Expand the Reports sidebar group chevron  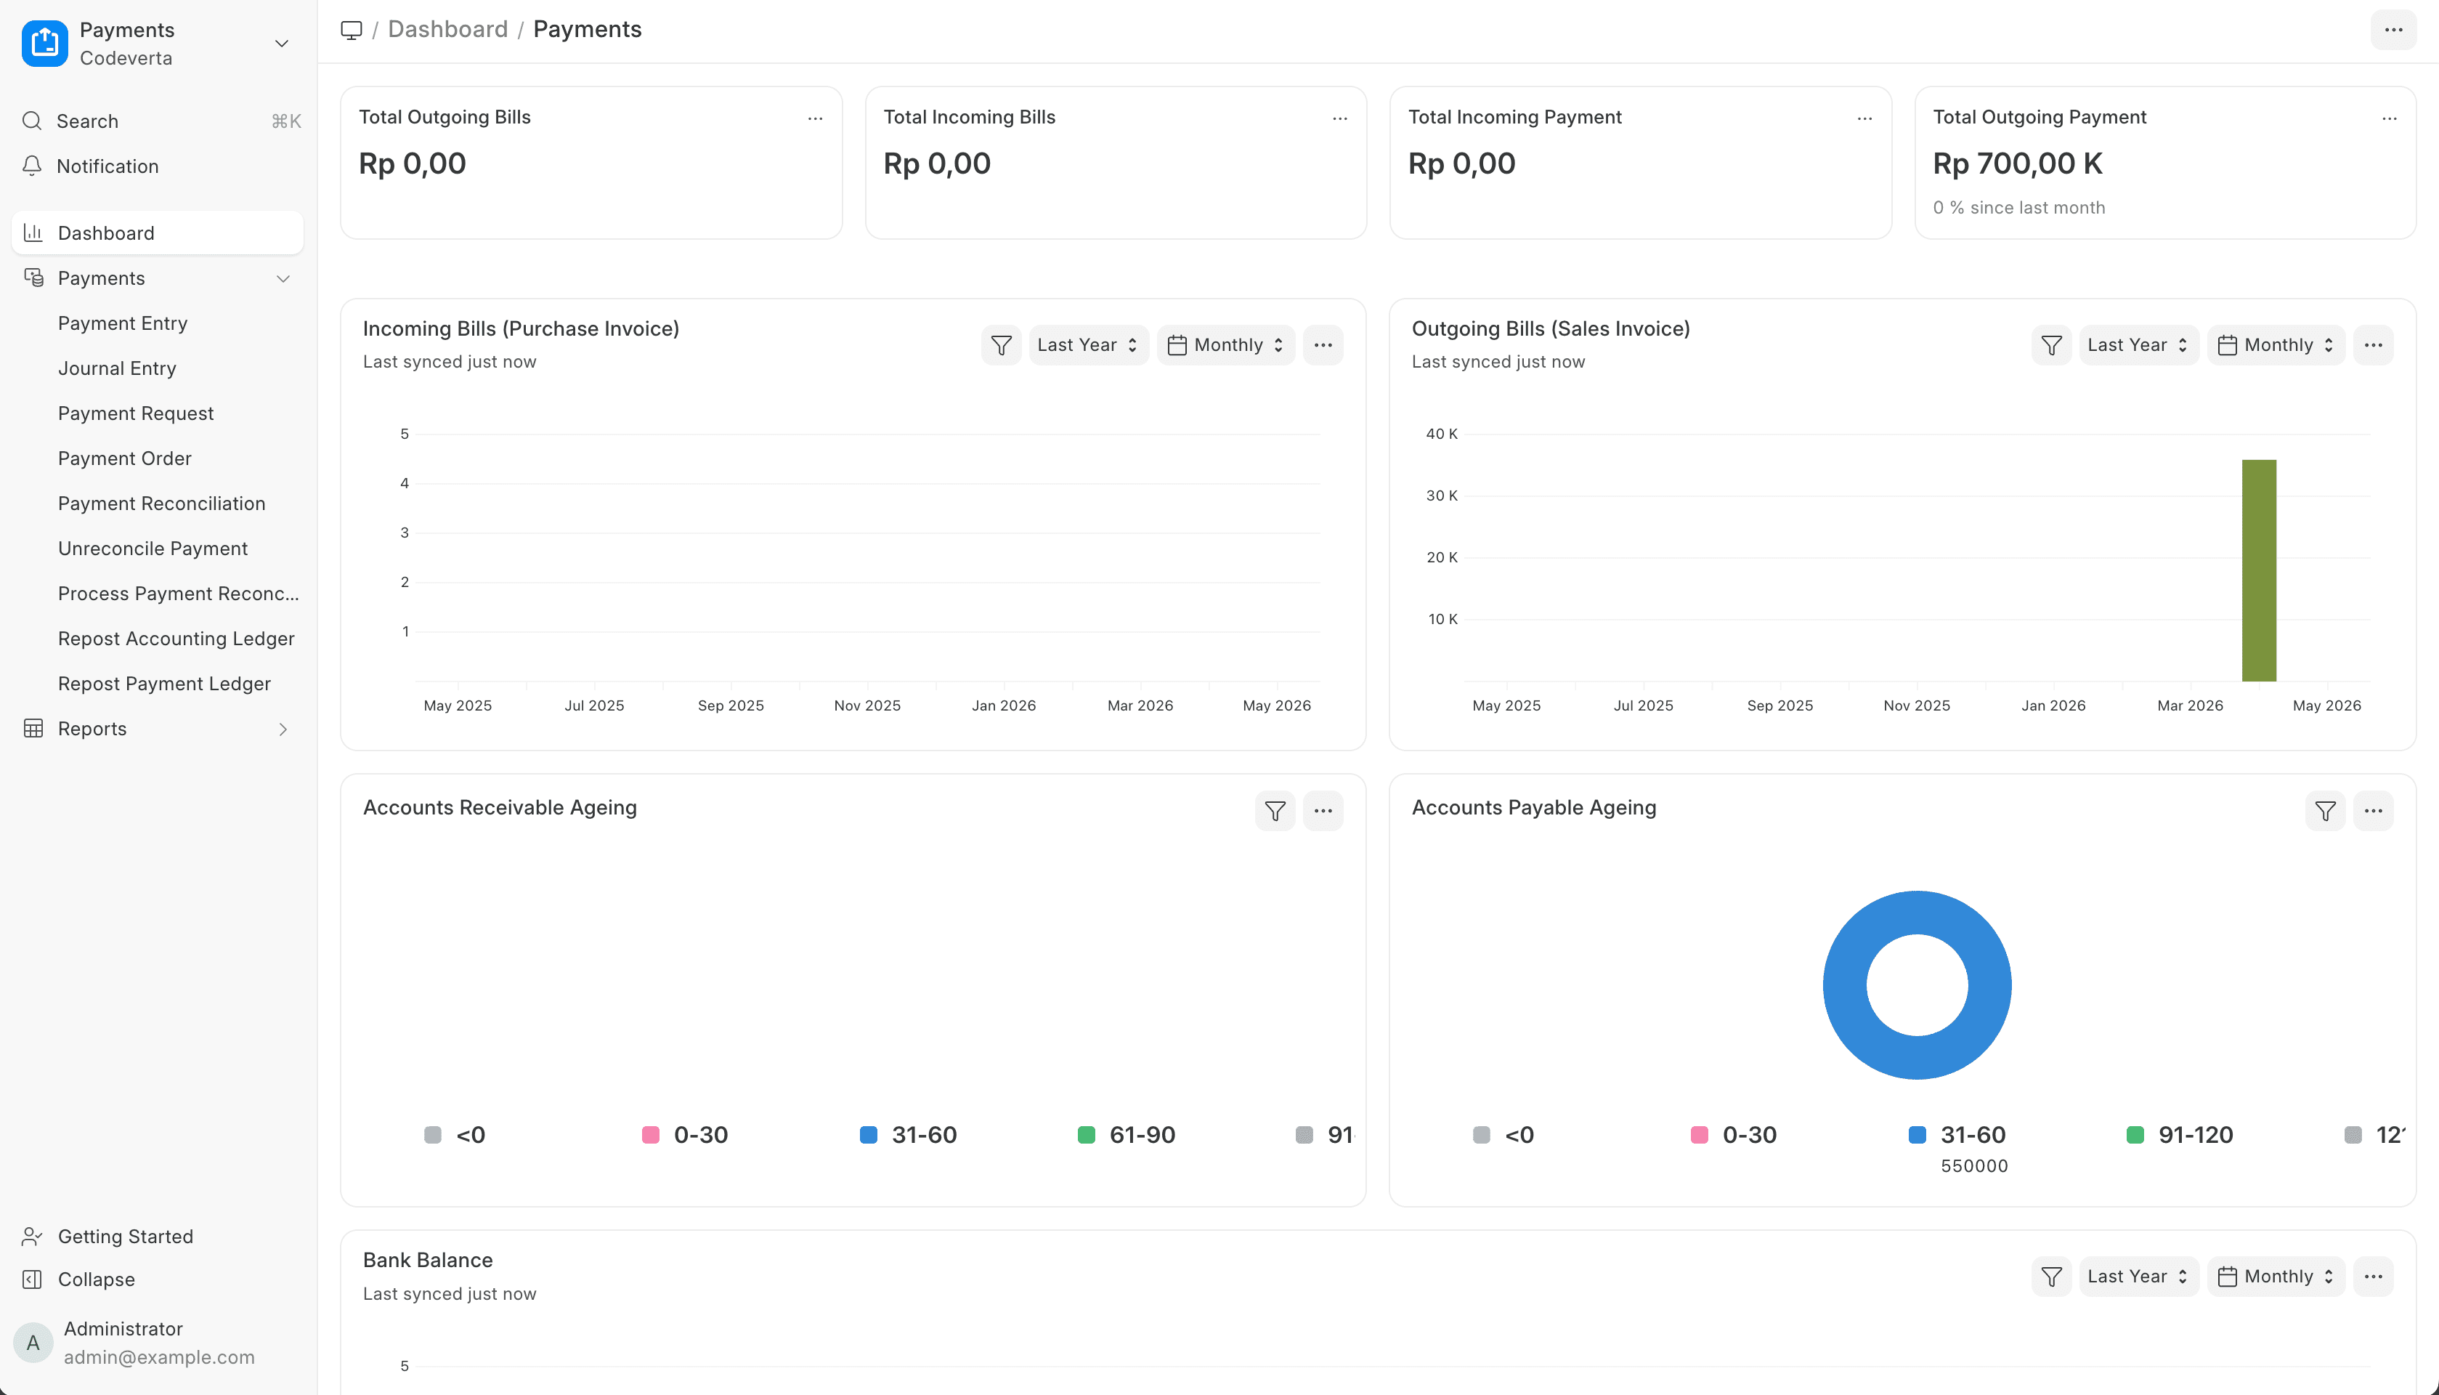point(283,729)
